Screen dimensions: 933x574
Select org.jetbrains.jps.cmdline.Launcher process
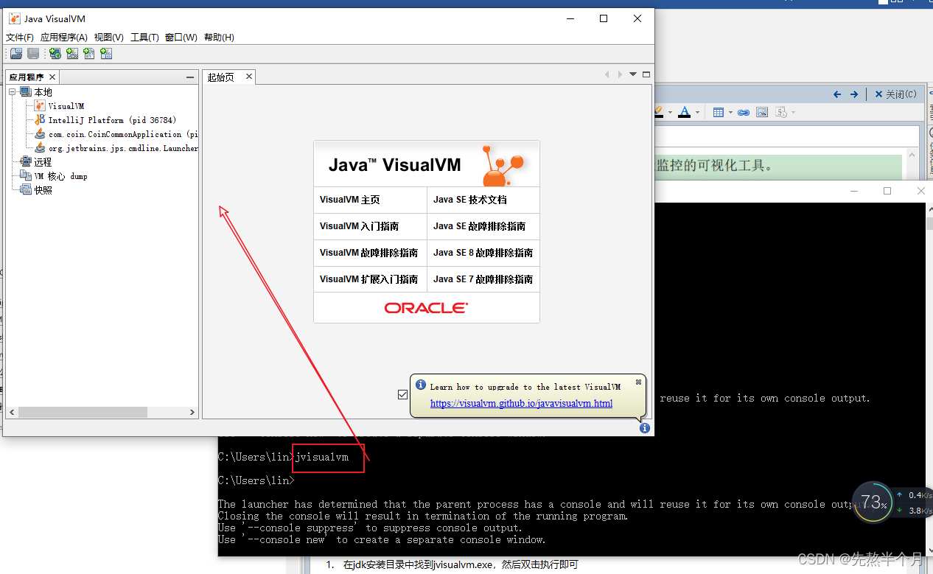tap(116, 148)
